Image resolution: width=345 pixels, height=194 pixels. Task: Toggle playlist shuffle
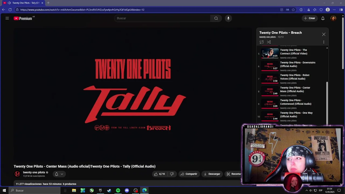point(269,42)
